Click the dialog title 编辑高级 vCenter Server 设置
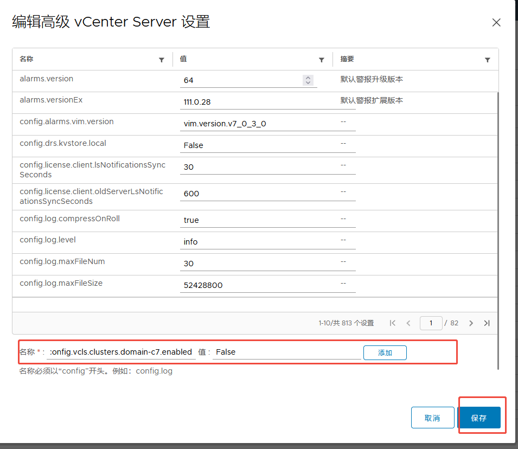Screen dimensions: 518x449 (111, 22)
